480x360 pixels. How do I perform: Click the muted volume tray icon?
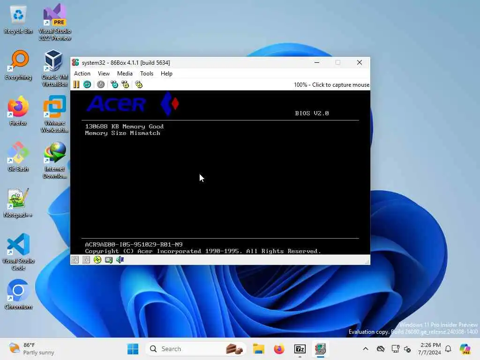[x=407, y=349]
